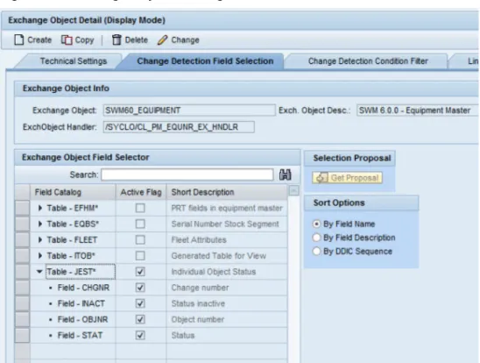Click 'Serial Number Stock Segment' description
This screenshot has width=480, height=363.
pos(225,224)
